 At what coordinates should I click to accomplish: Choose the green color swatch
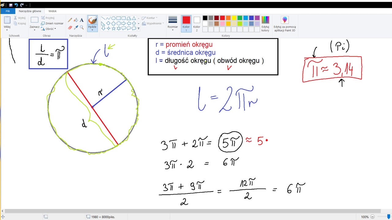click(240, 18)
